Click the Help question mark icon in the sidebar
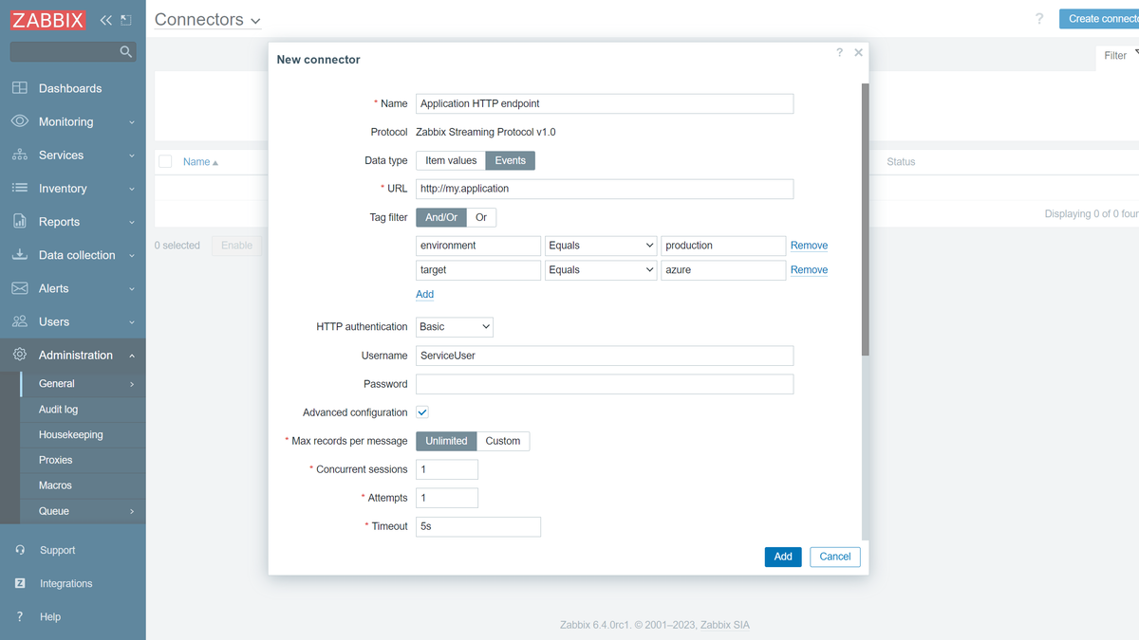Viewport: 1139px width, 640px height. tap(20, 616)
